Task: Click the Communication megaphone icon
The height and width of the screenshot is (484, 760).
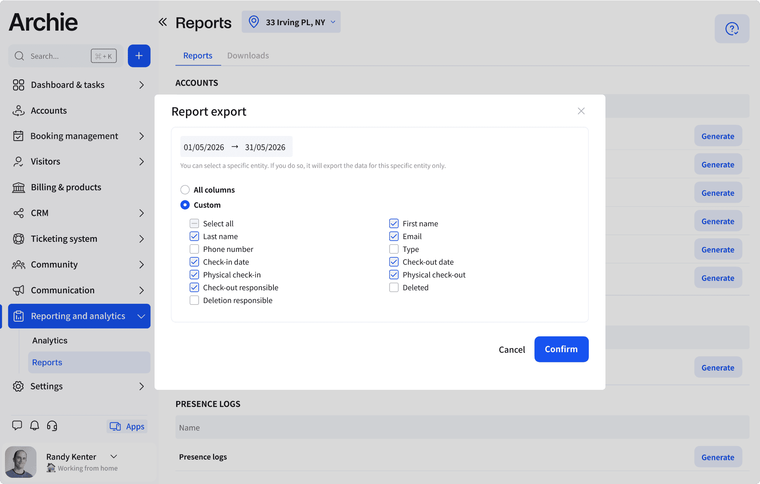Action: (18, 290)
